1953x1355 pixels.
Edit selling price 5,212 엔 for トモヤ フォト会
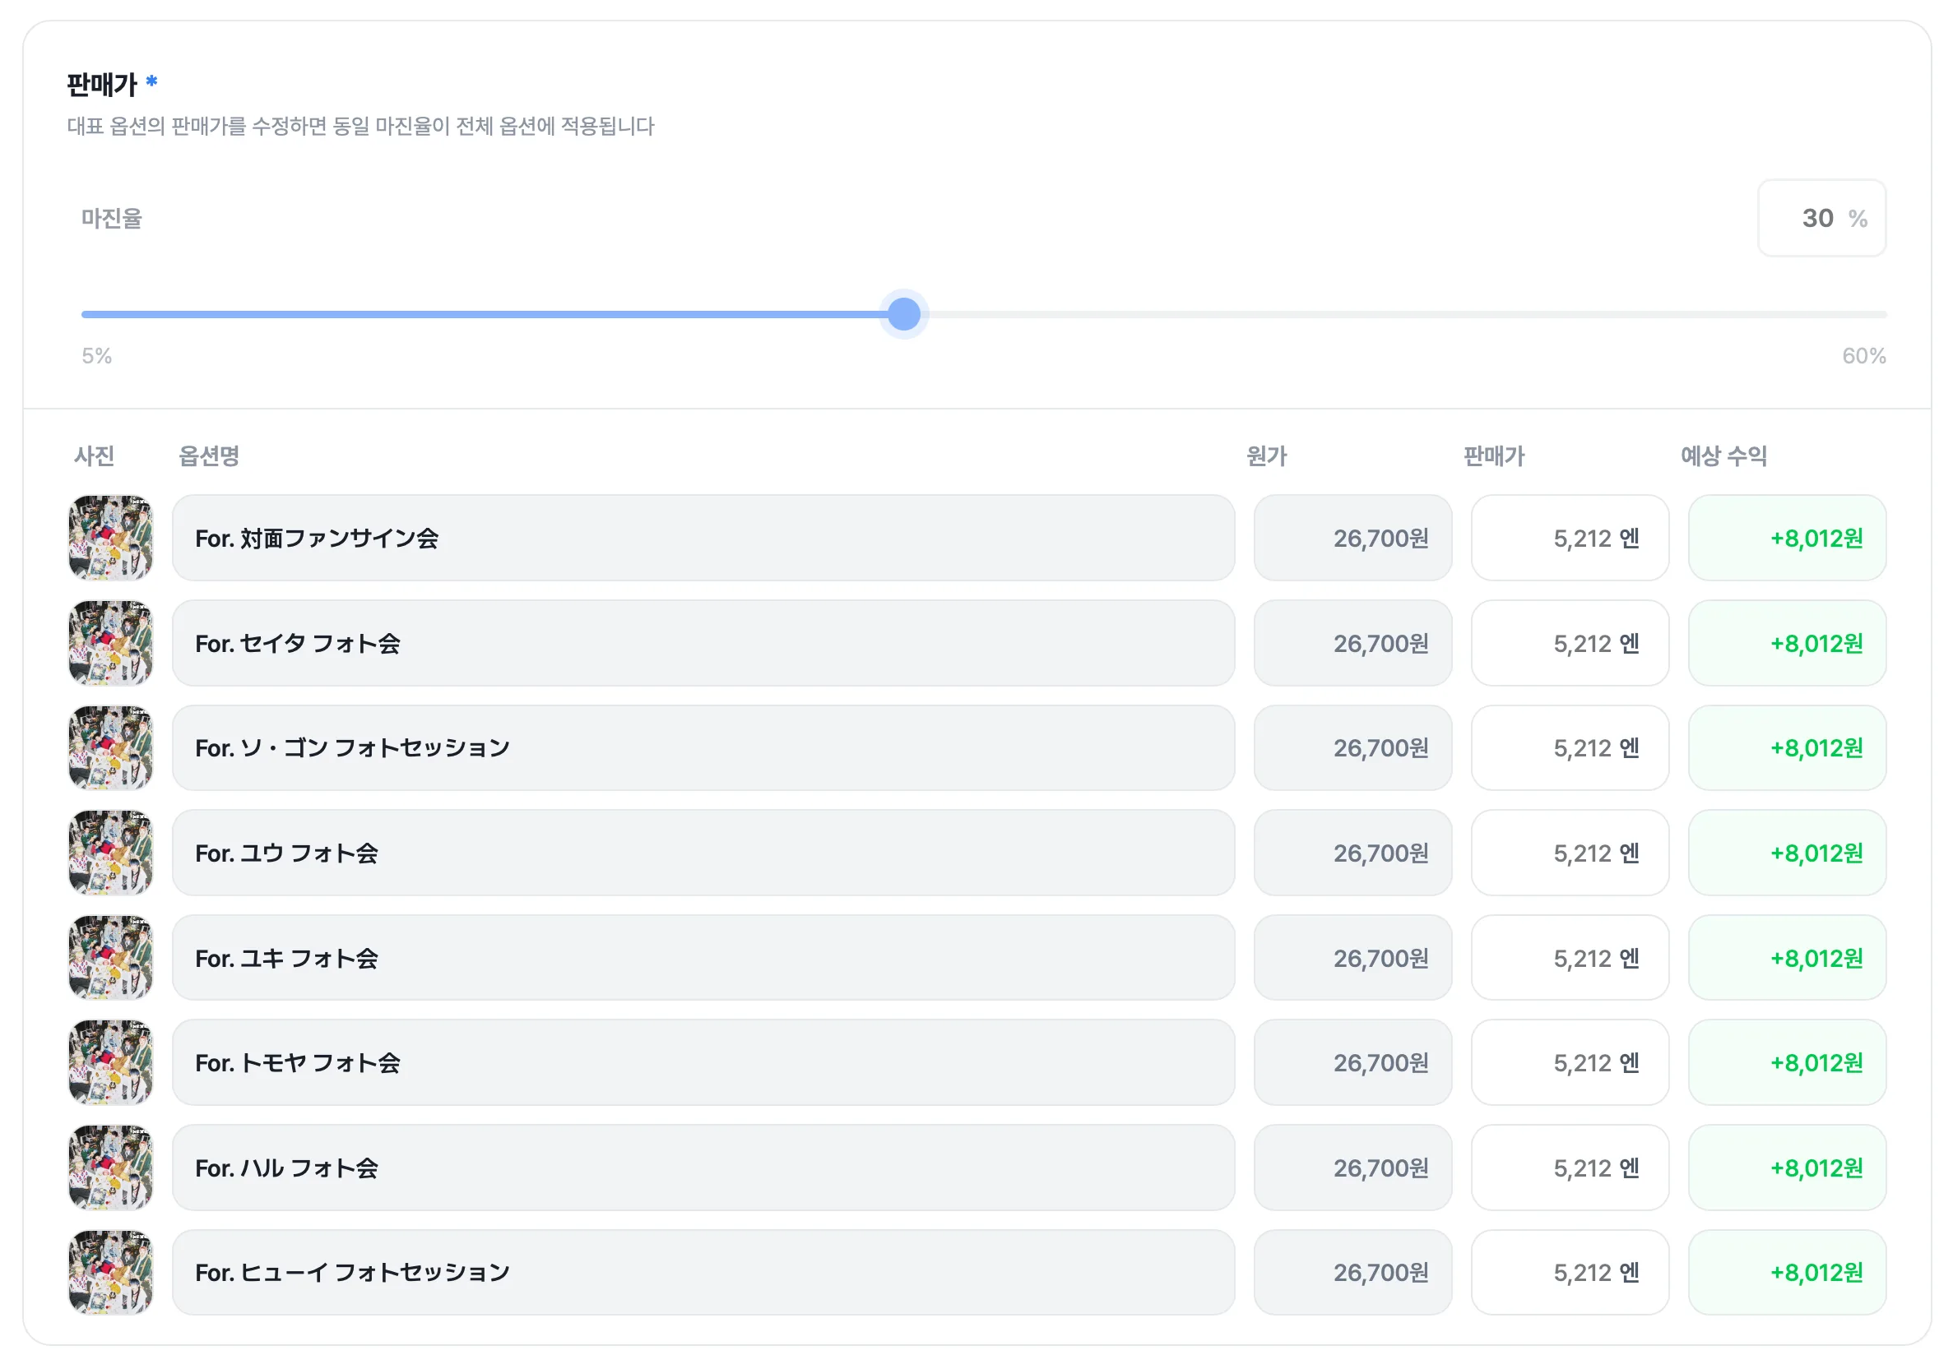coord(1570,1062)
